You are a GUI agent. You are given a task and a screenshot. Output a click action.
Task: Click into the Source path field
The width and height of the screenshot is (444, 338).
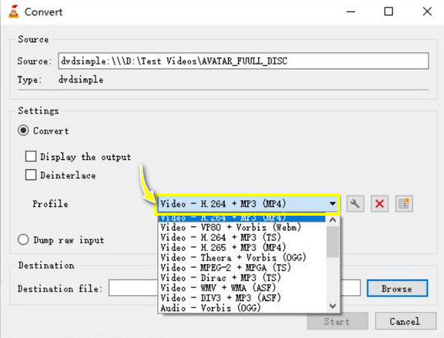pos(243,61)
